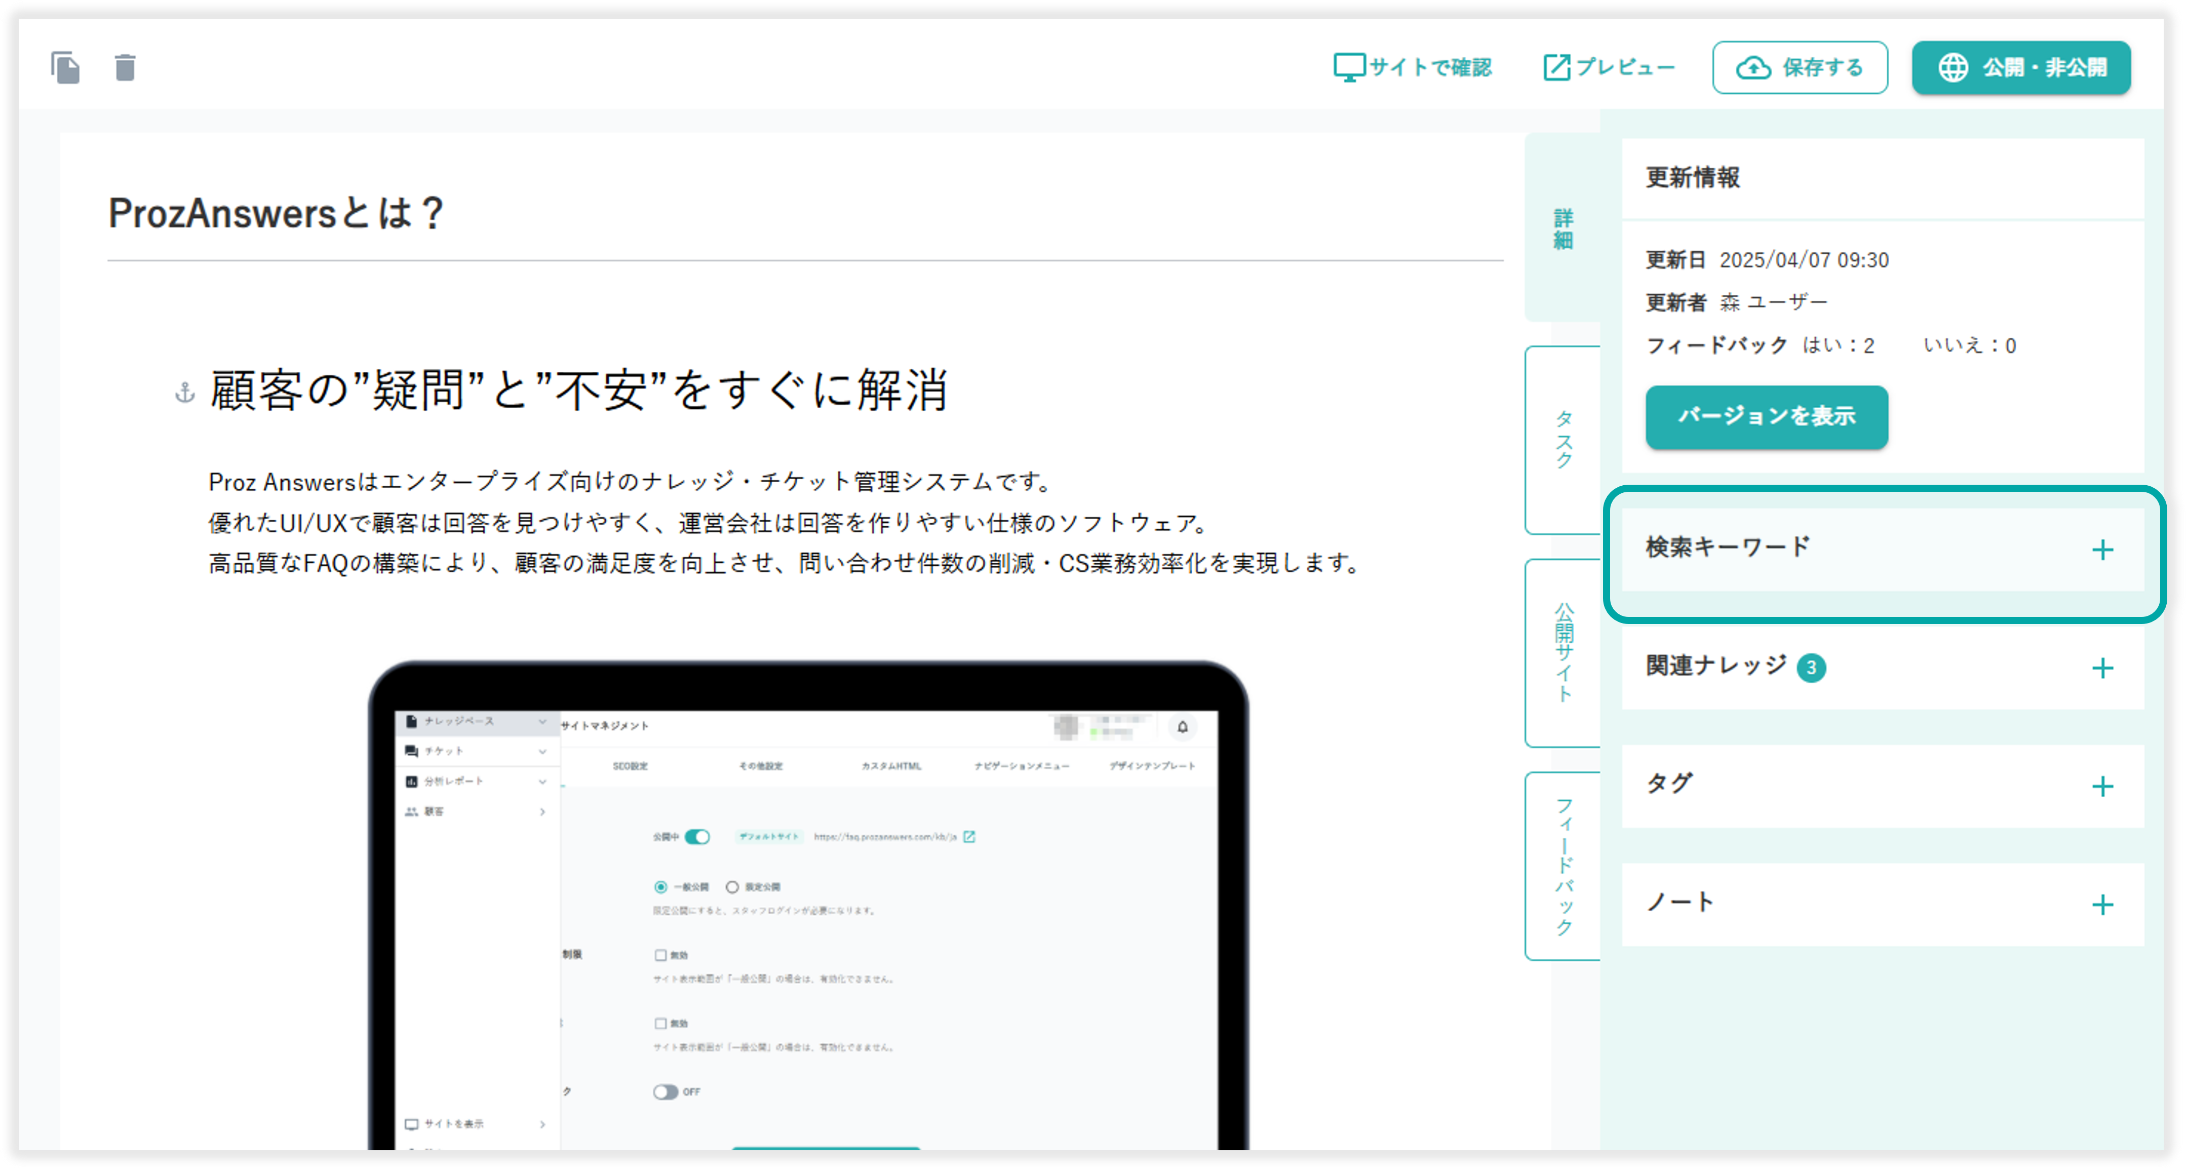The height and width of the screenshot is (1169, 2186).
Task: Click the monitor icon beside サイトで確認
Action: click(1349, 66)
